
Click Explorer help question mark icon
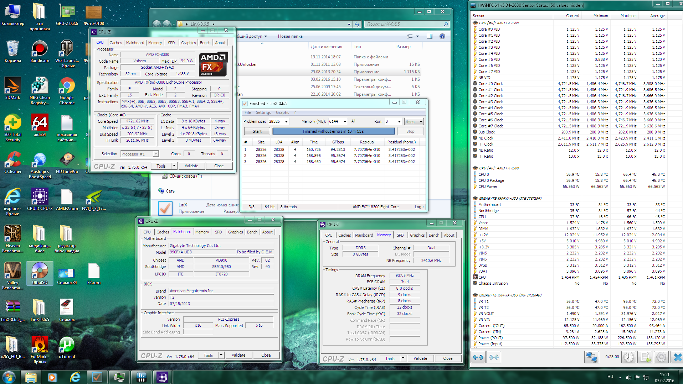(x=442, y=36)
